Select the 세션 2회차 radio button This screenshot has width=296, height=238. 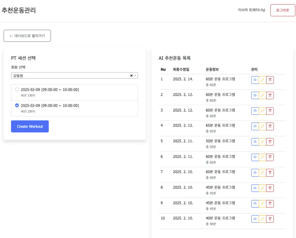click(x=17, y=105)
